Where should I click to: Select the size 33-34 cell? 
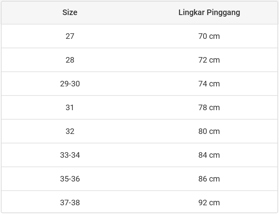click(x=70, y=155)
